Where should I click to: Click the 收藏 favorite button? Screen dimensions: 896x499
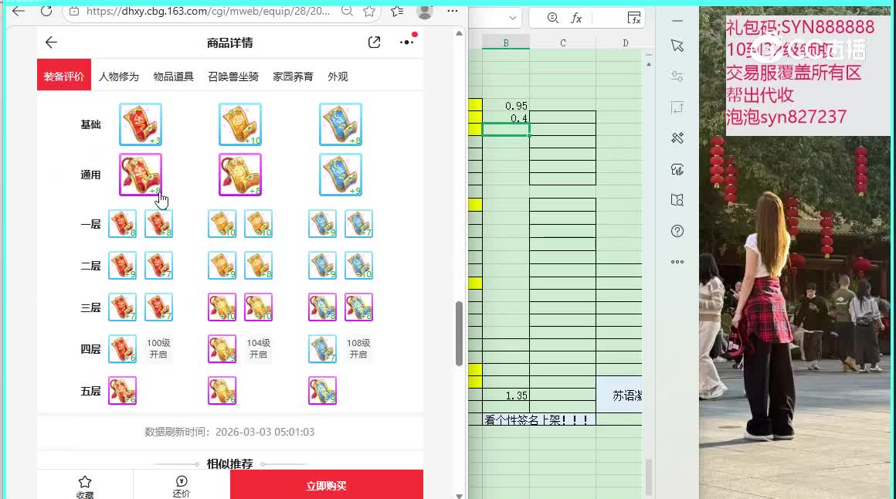click(x=84, y=487)
